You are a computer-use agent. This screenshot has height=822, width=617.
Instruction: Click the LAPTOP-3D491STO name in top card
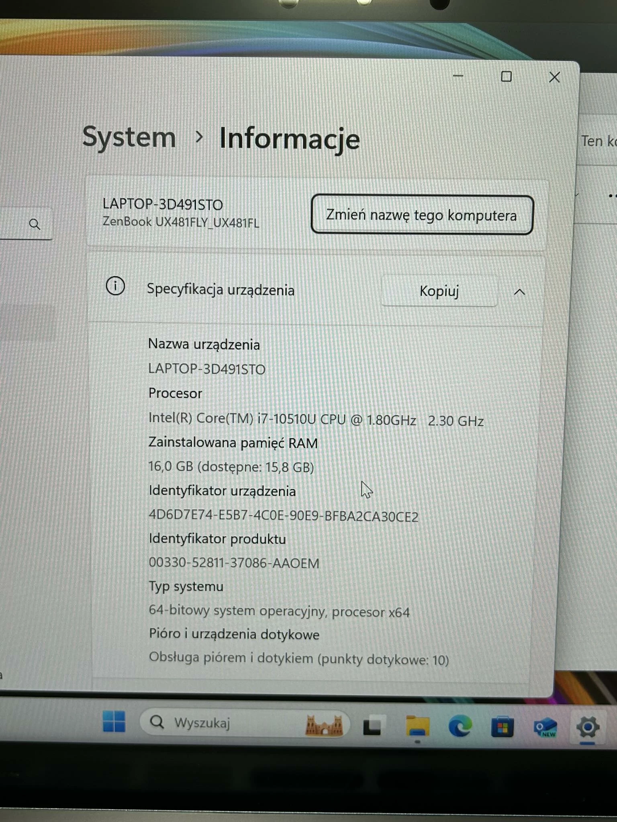[163, 204]
